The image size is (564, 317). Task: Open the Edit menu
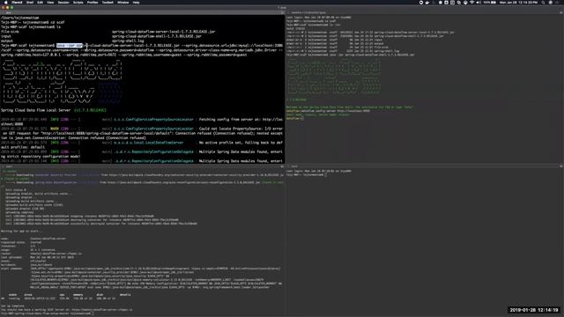click(40, 3)
